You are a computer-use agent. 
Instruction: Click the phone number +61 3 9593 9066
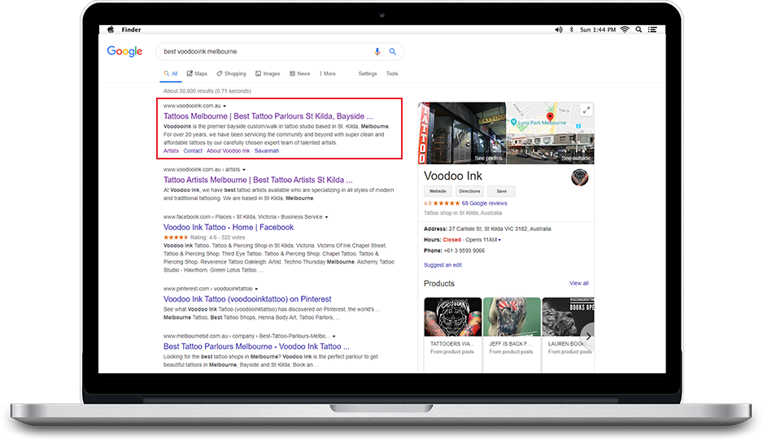pyautogui.click(x=464, y=250)
